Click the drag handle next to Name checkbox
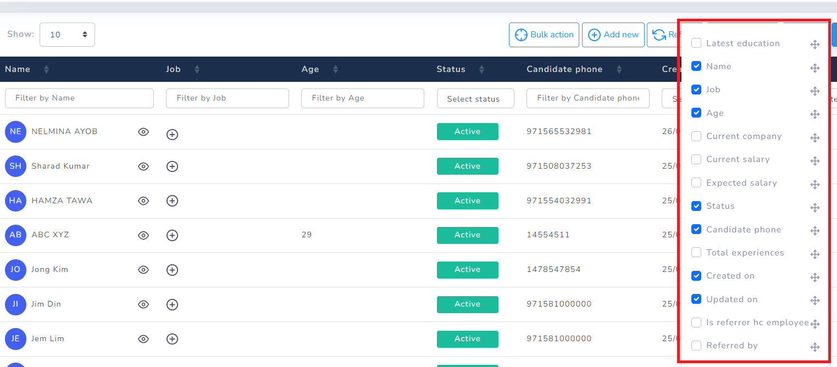 tap(814, 68)
